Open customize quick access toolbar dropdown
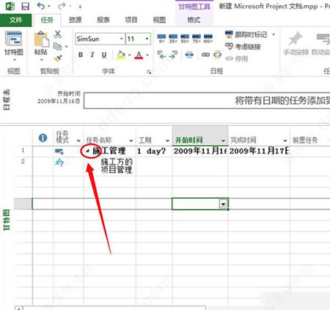 click(80, 7)
